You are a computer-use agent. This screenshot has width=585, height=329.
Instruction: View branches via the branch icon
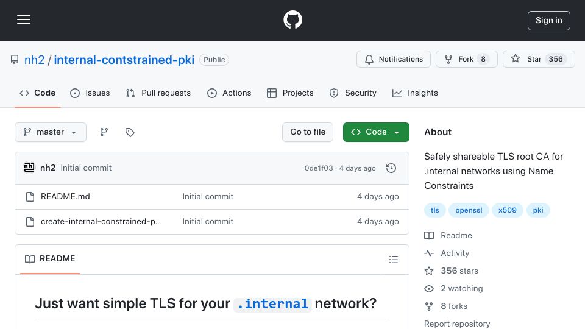104,132
